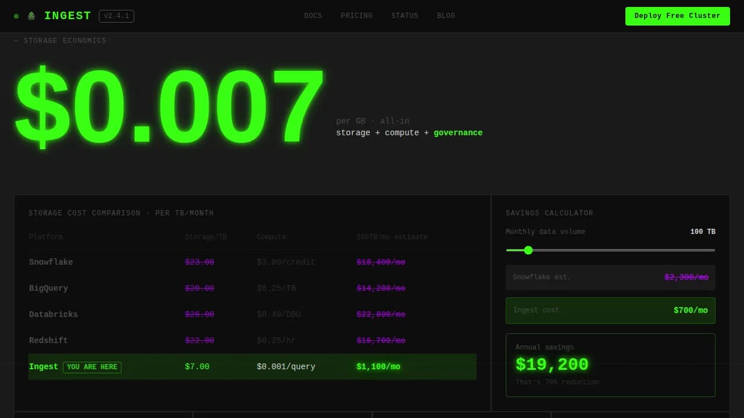Click the large $0.007 price headline
Viewport: 744px width, 418px height.
click(169, 107)
